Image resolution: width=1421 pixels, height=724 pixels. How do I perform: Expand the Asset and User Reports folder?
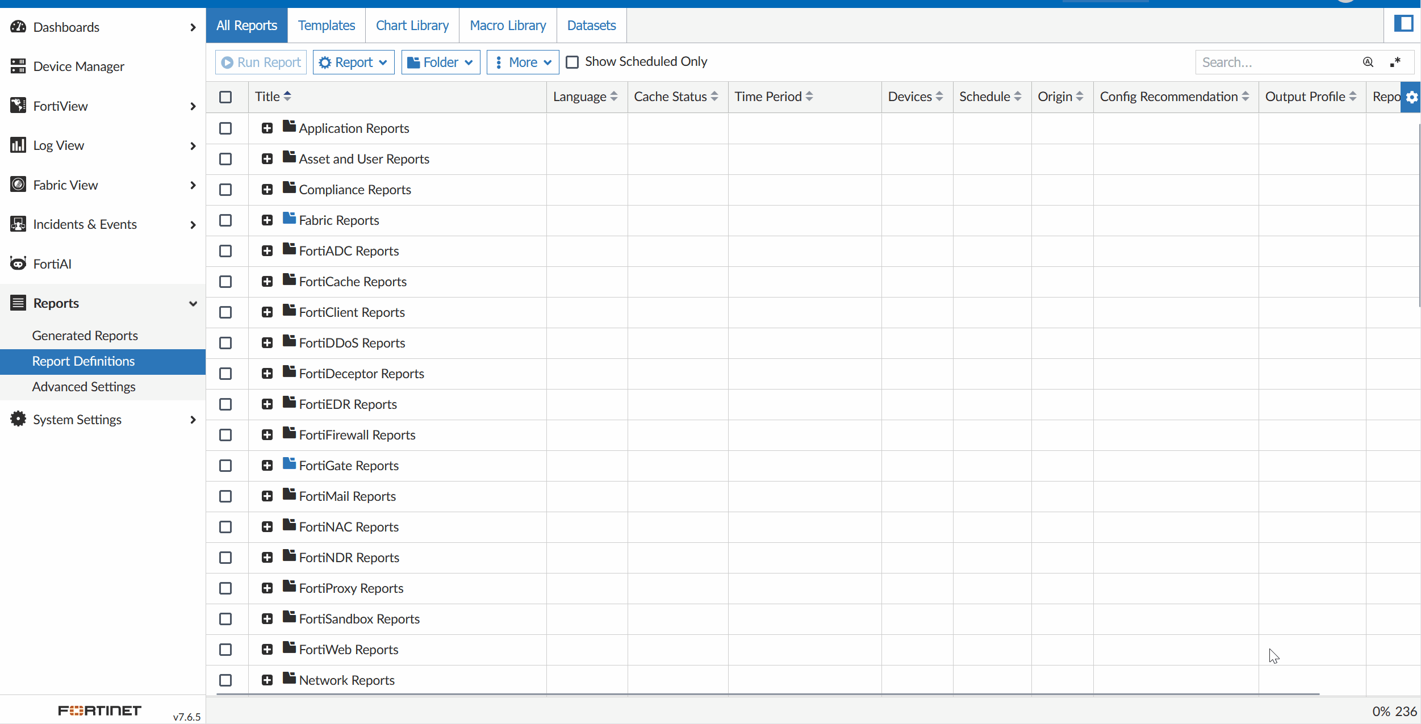click(x=267, y=159)
